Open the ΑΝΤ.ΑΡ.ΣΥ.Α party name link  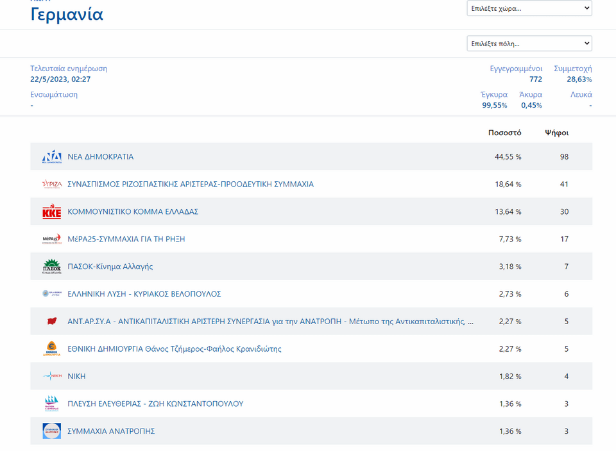pyautogui.click(x=270, y=321)
